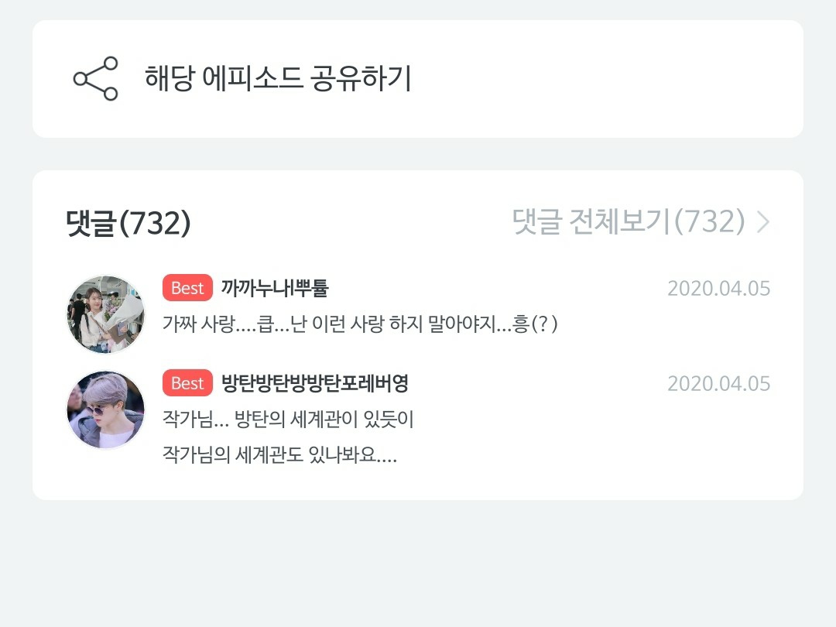The image size is (836, 627).
Task: Open username 까까누내뿌틀
Action: pyautogui.click(x=275, y=288)
